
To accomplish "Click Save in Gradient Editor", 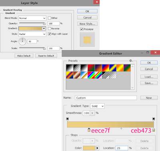I will click(x=149, y=83).
